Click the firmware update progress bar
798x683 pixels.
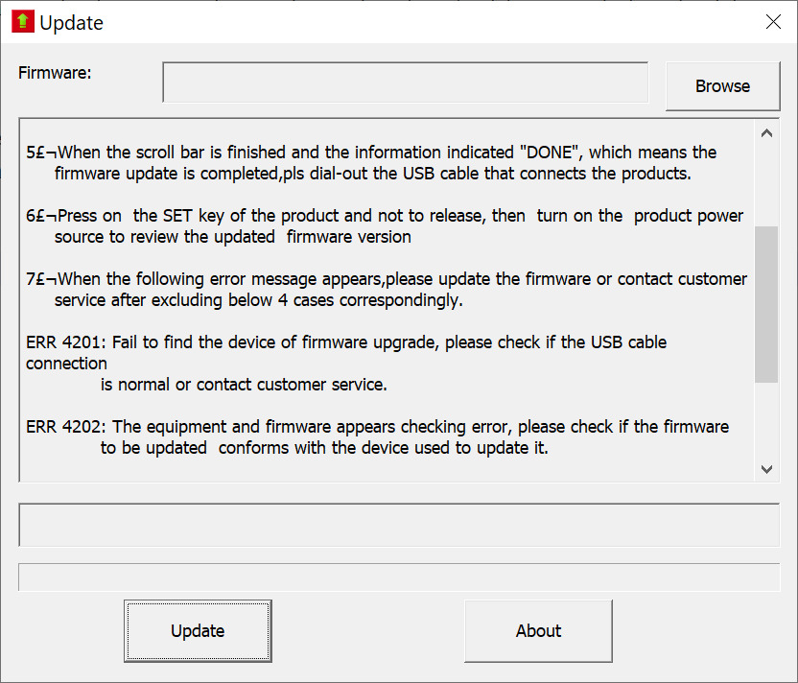tap(398, 577)
